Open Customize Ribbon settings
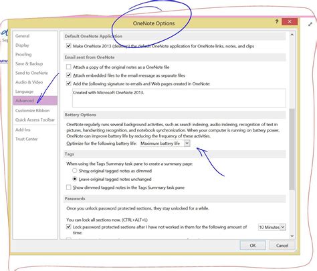 coord(32,111)
